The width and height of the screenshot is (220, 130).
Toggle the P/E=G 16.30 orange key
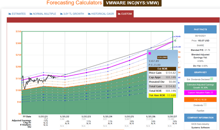200,99
